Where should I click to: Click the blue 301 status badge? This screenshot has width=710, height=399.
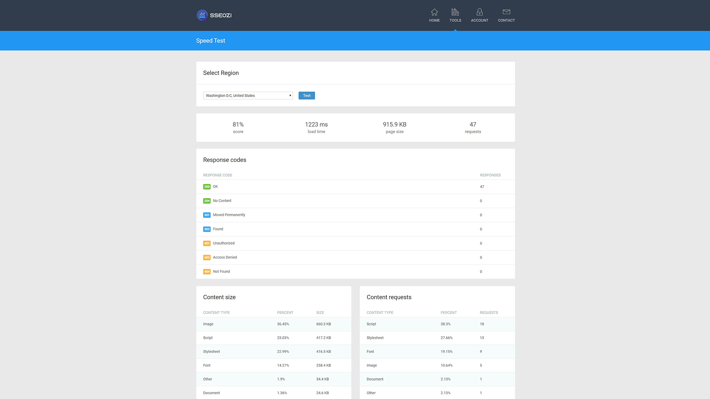(207, 215)
